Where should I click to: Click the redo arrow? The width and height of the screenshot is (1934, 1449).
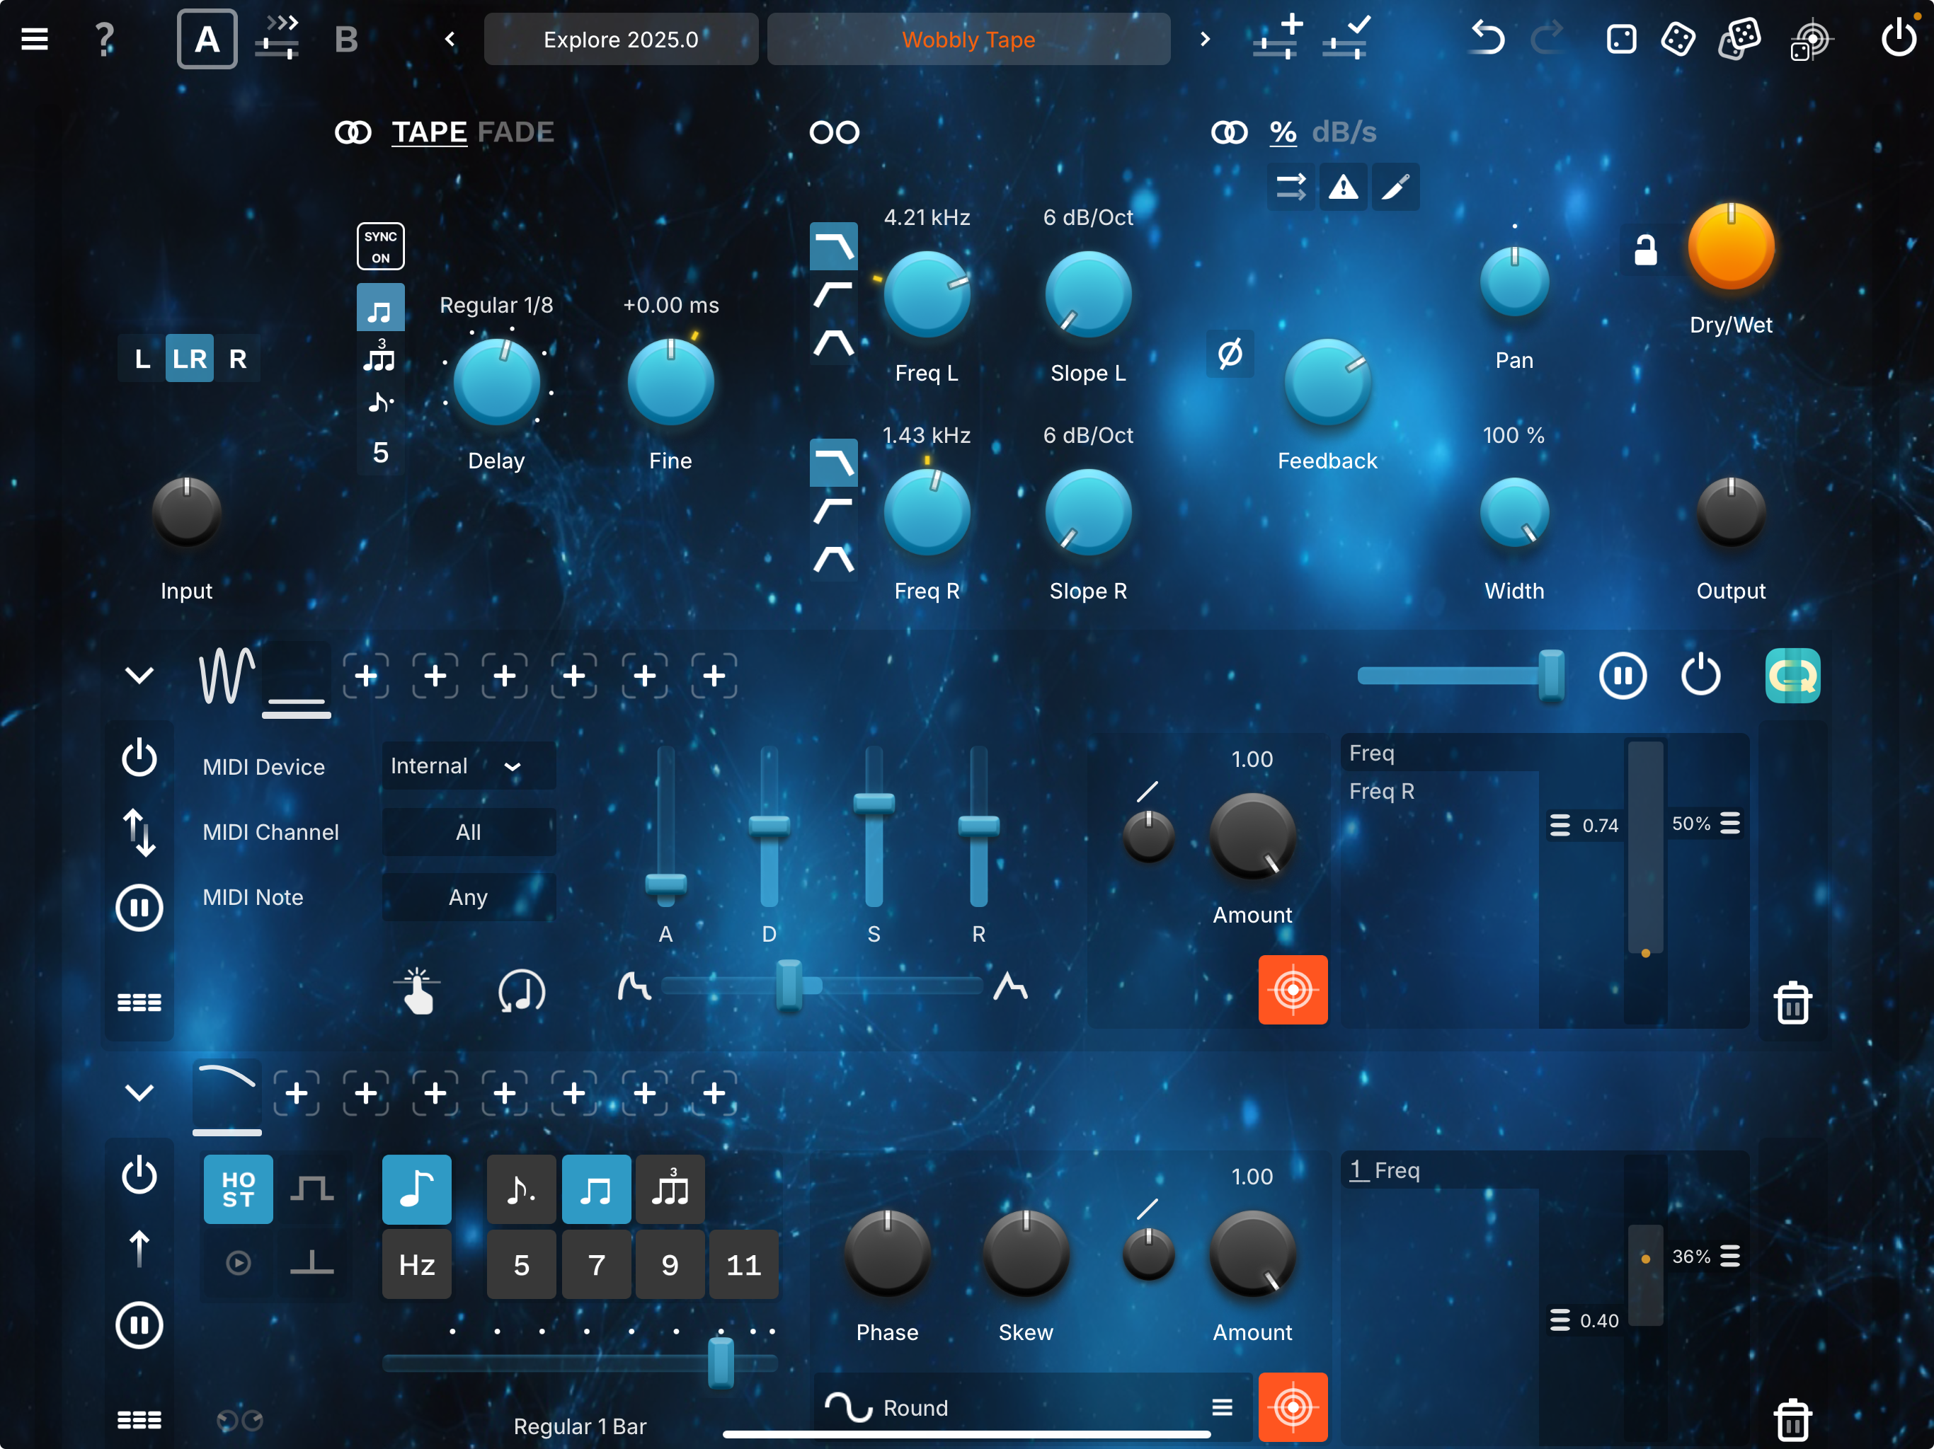click(x=1547, y=38)
